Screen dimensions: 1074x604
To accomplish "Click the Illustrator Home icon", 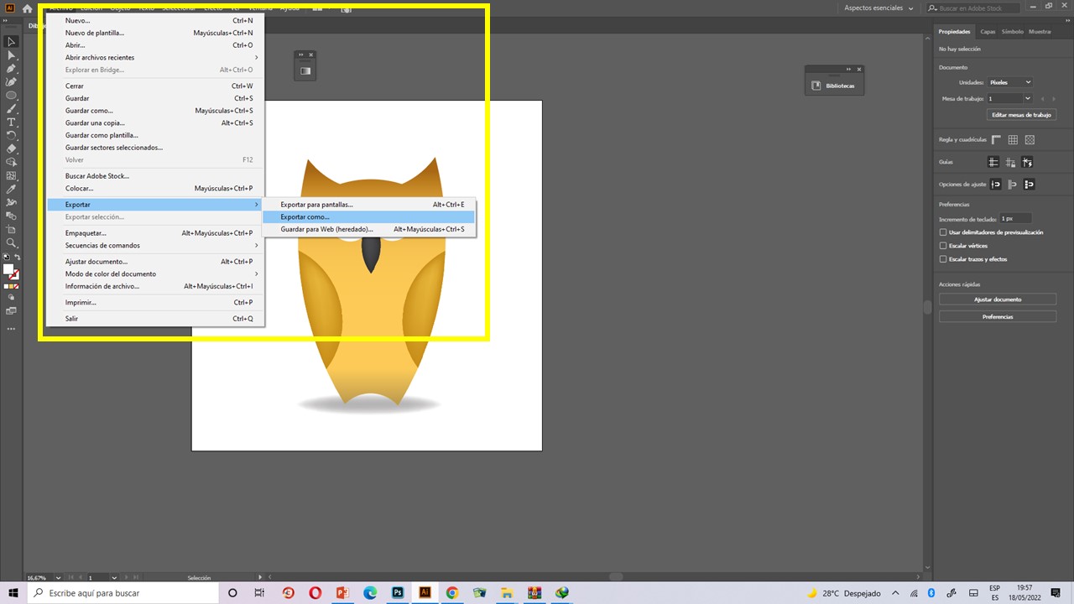I will (x=28, y=8).
